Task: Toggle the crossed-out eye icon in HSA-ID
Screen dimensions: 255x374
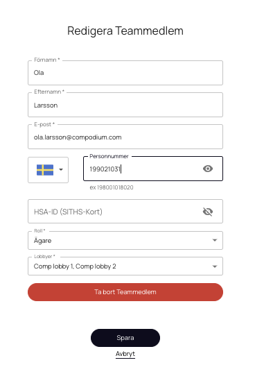Action: coord(208,212)
